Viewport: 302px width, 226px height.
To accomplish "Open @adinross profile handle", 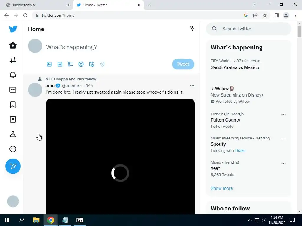I will coord(72,86).
